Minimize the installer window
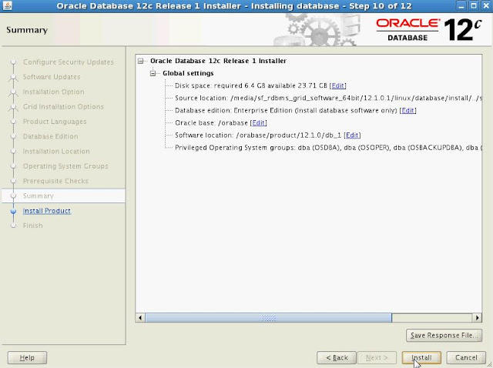 (x=461, y=6)
